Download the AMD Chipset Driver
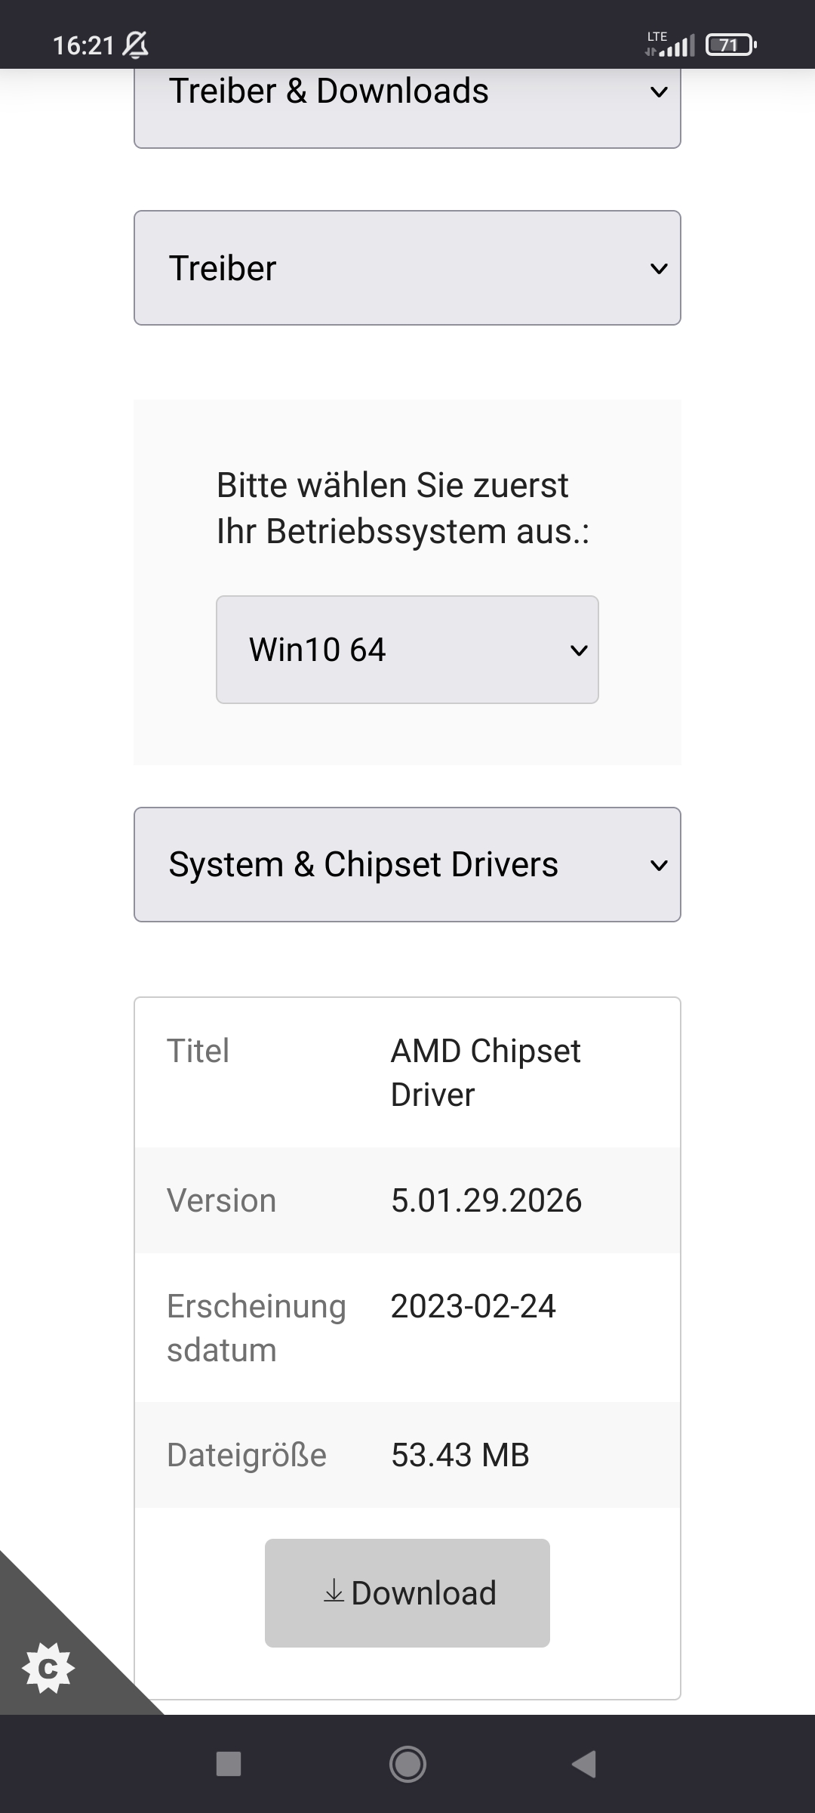815x1813 pixels. pyautogui.click(x=407, y=1593)
